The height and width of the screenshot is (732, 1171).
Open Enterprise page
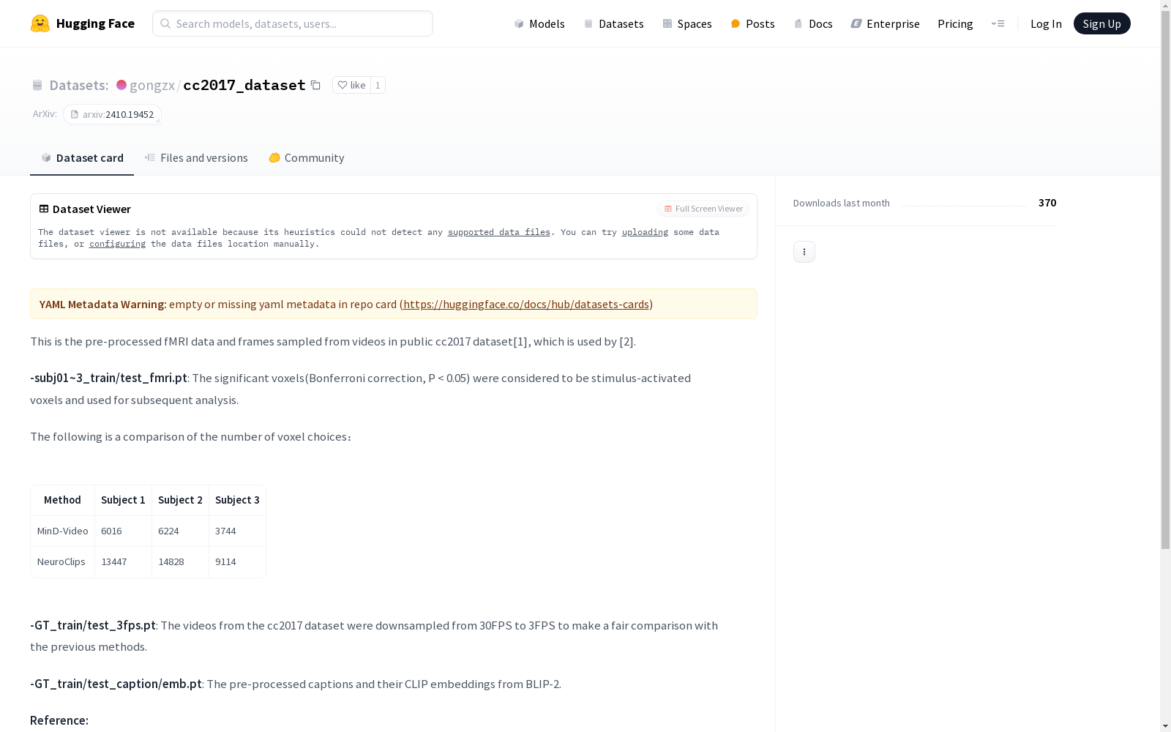tap(885, 23)
